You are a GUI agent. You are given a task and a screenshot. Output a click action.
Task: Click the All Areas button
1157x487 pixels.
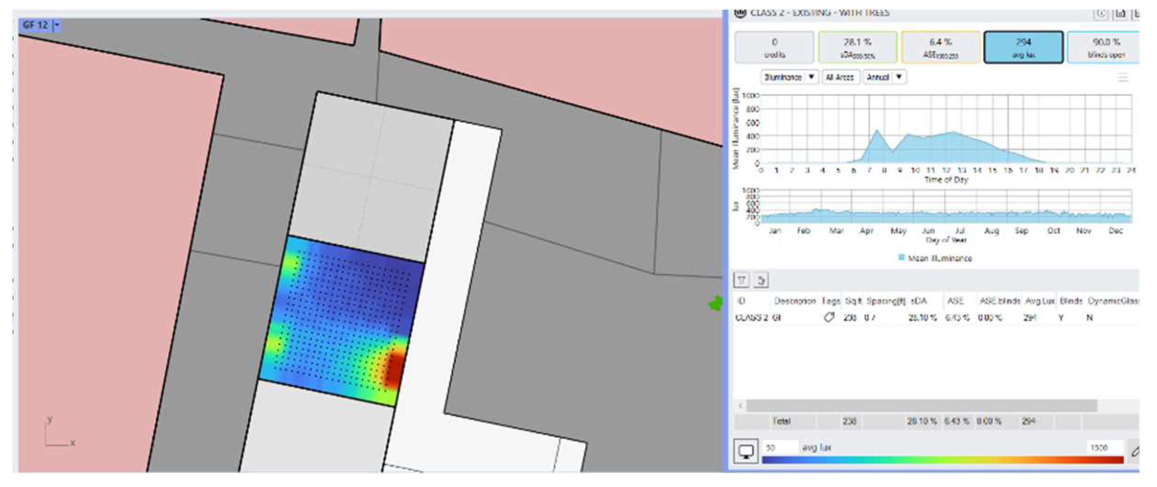pos(840,77)
